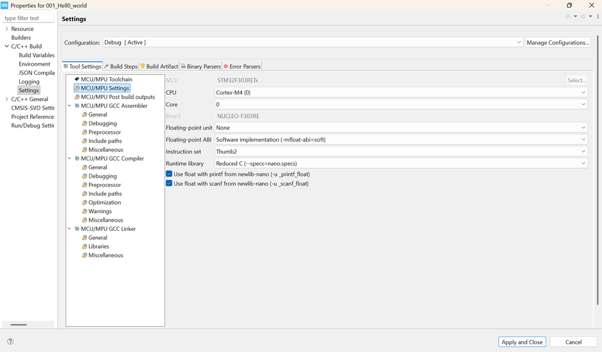The width and height of the screenshot is (602, 352).
Task: Select Run/Debug Settings in left tree
Action: coord(33,125)
